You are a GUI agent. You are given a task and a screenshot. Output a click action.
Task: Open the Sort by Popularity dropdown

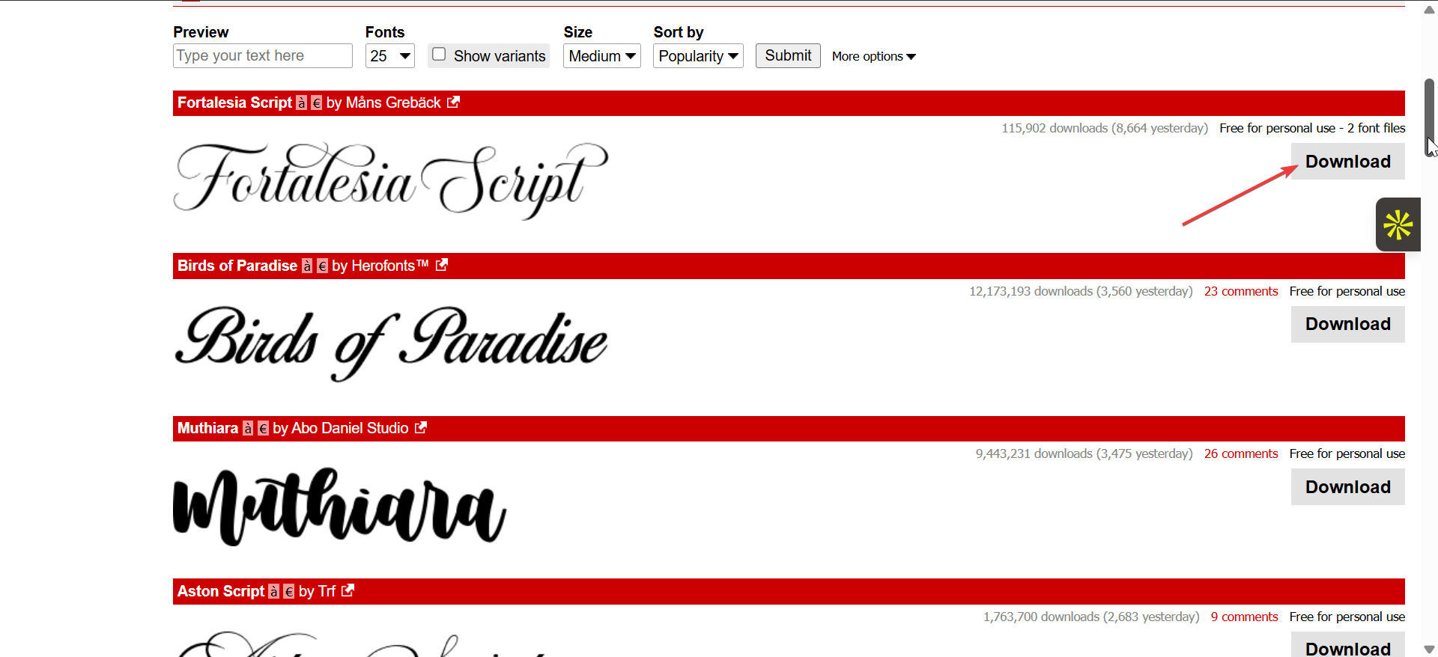pos(698,56)
